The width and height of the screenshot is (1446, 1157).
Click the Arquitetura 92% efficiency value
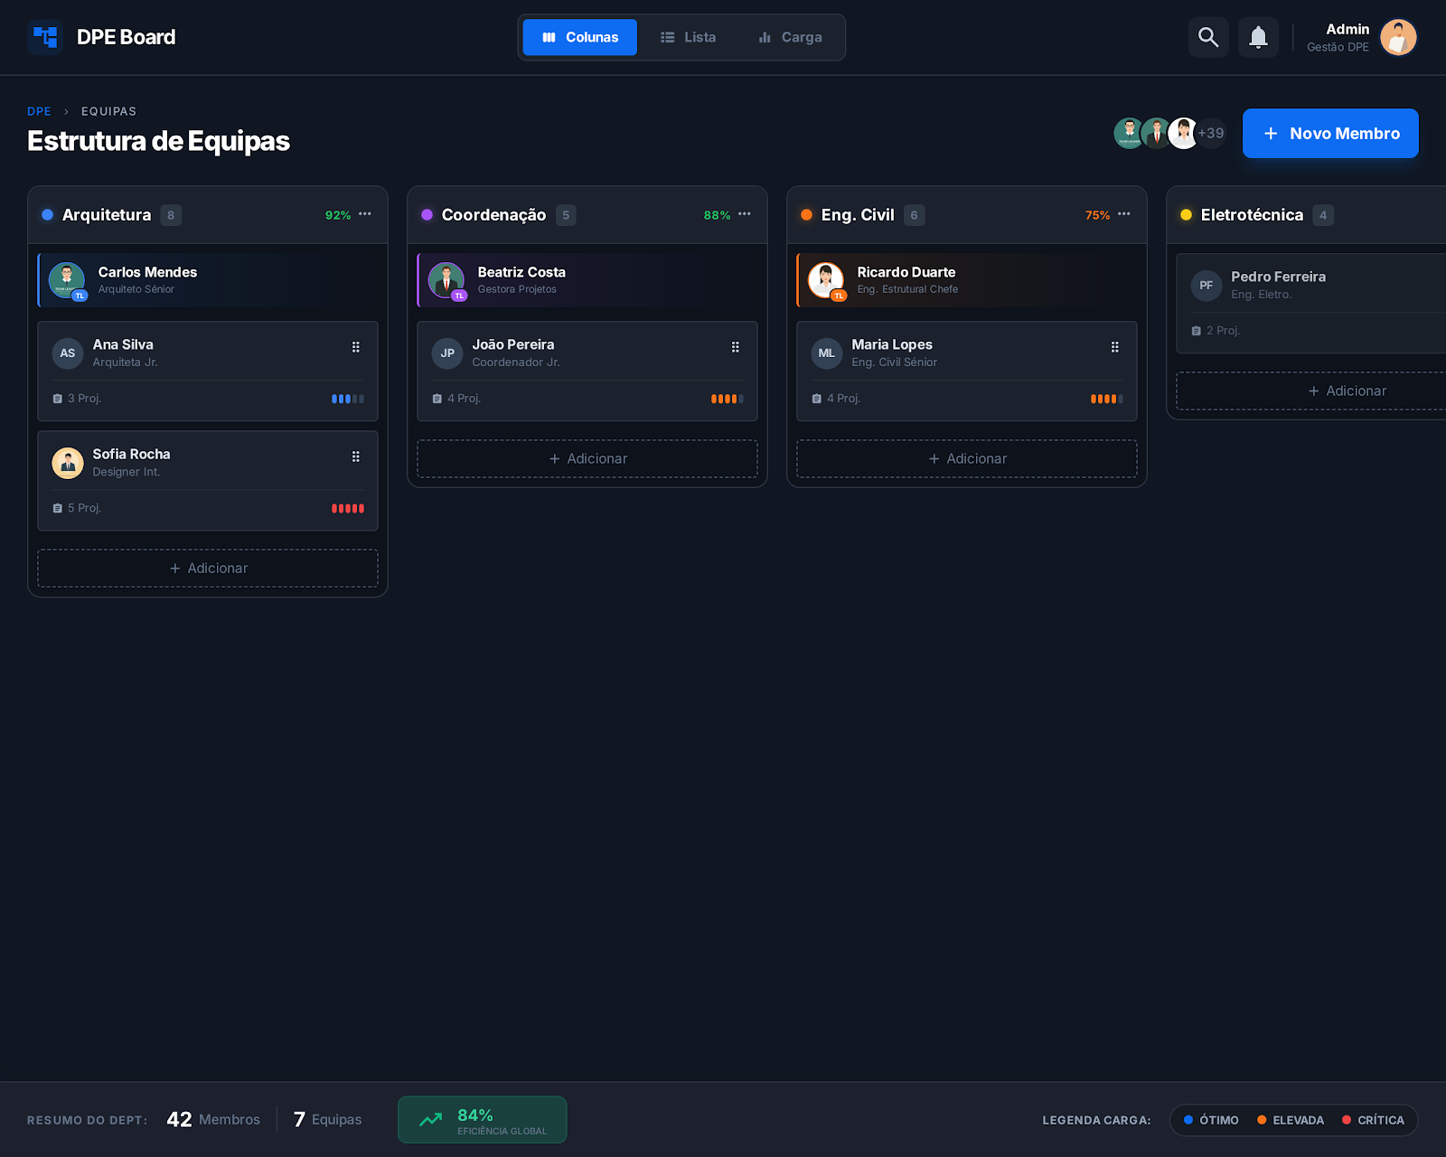[338, 215]
